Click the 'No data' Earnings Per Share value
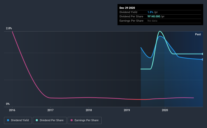The width and height of the screenshot is (207, 128). 152,21
